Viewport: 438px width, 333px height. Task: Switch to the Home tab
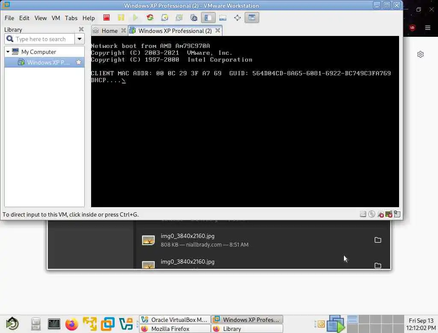109,31
